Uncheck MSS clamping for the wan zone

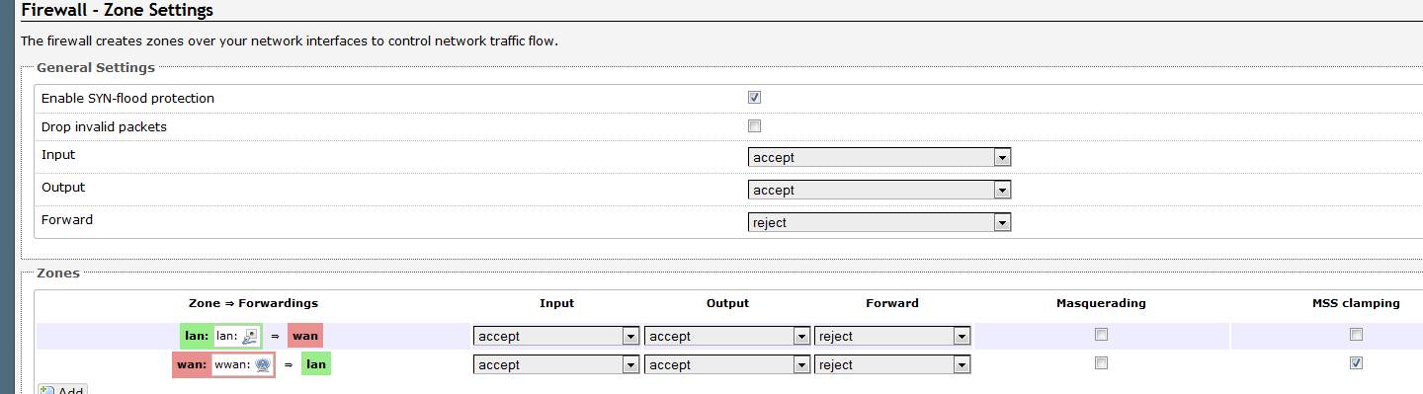tap(1356, 363)
